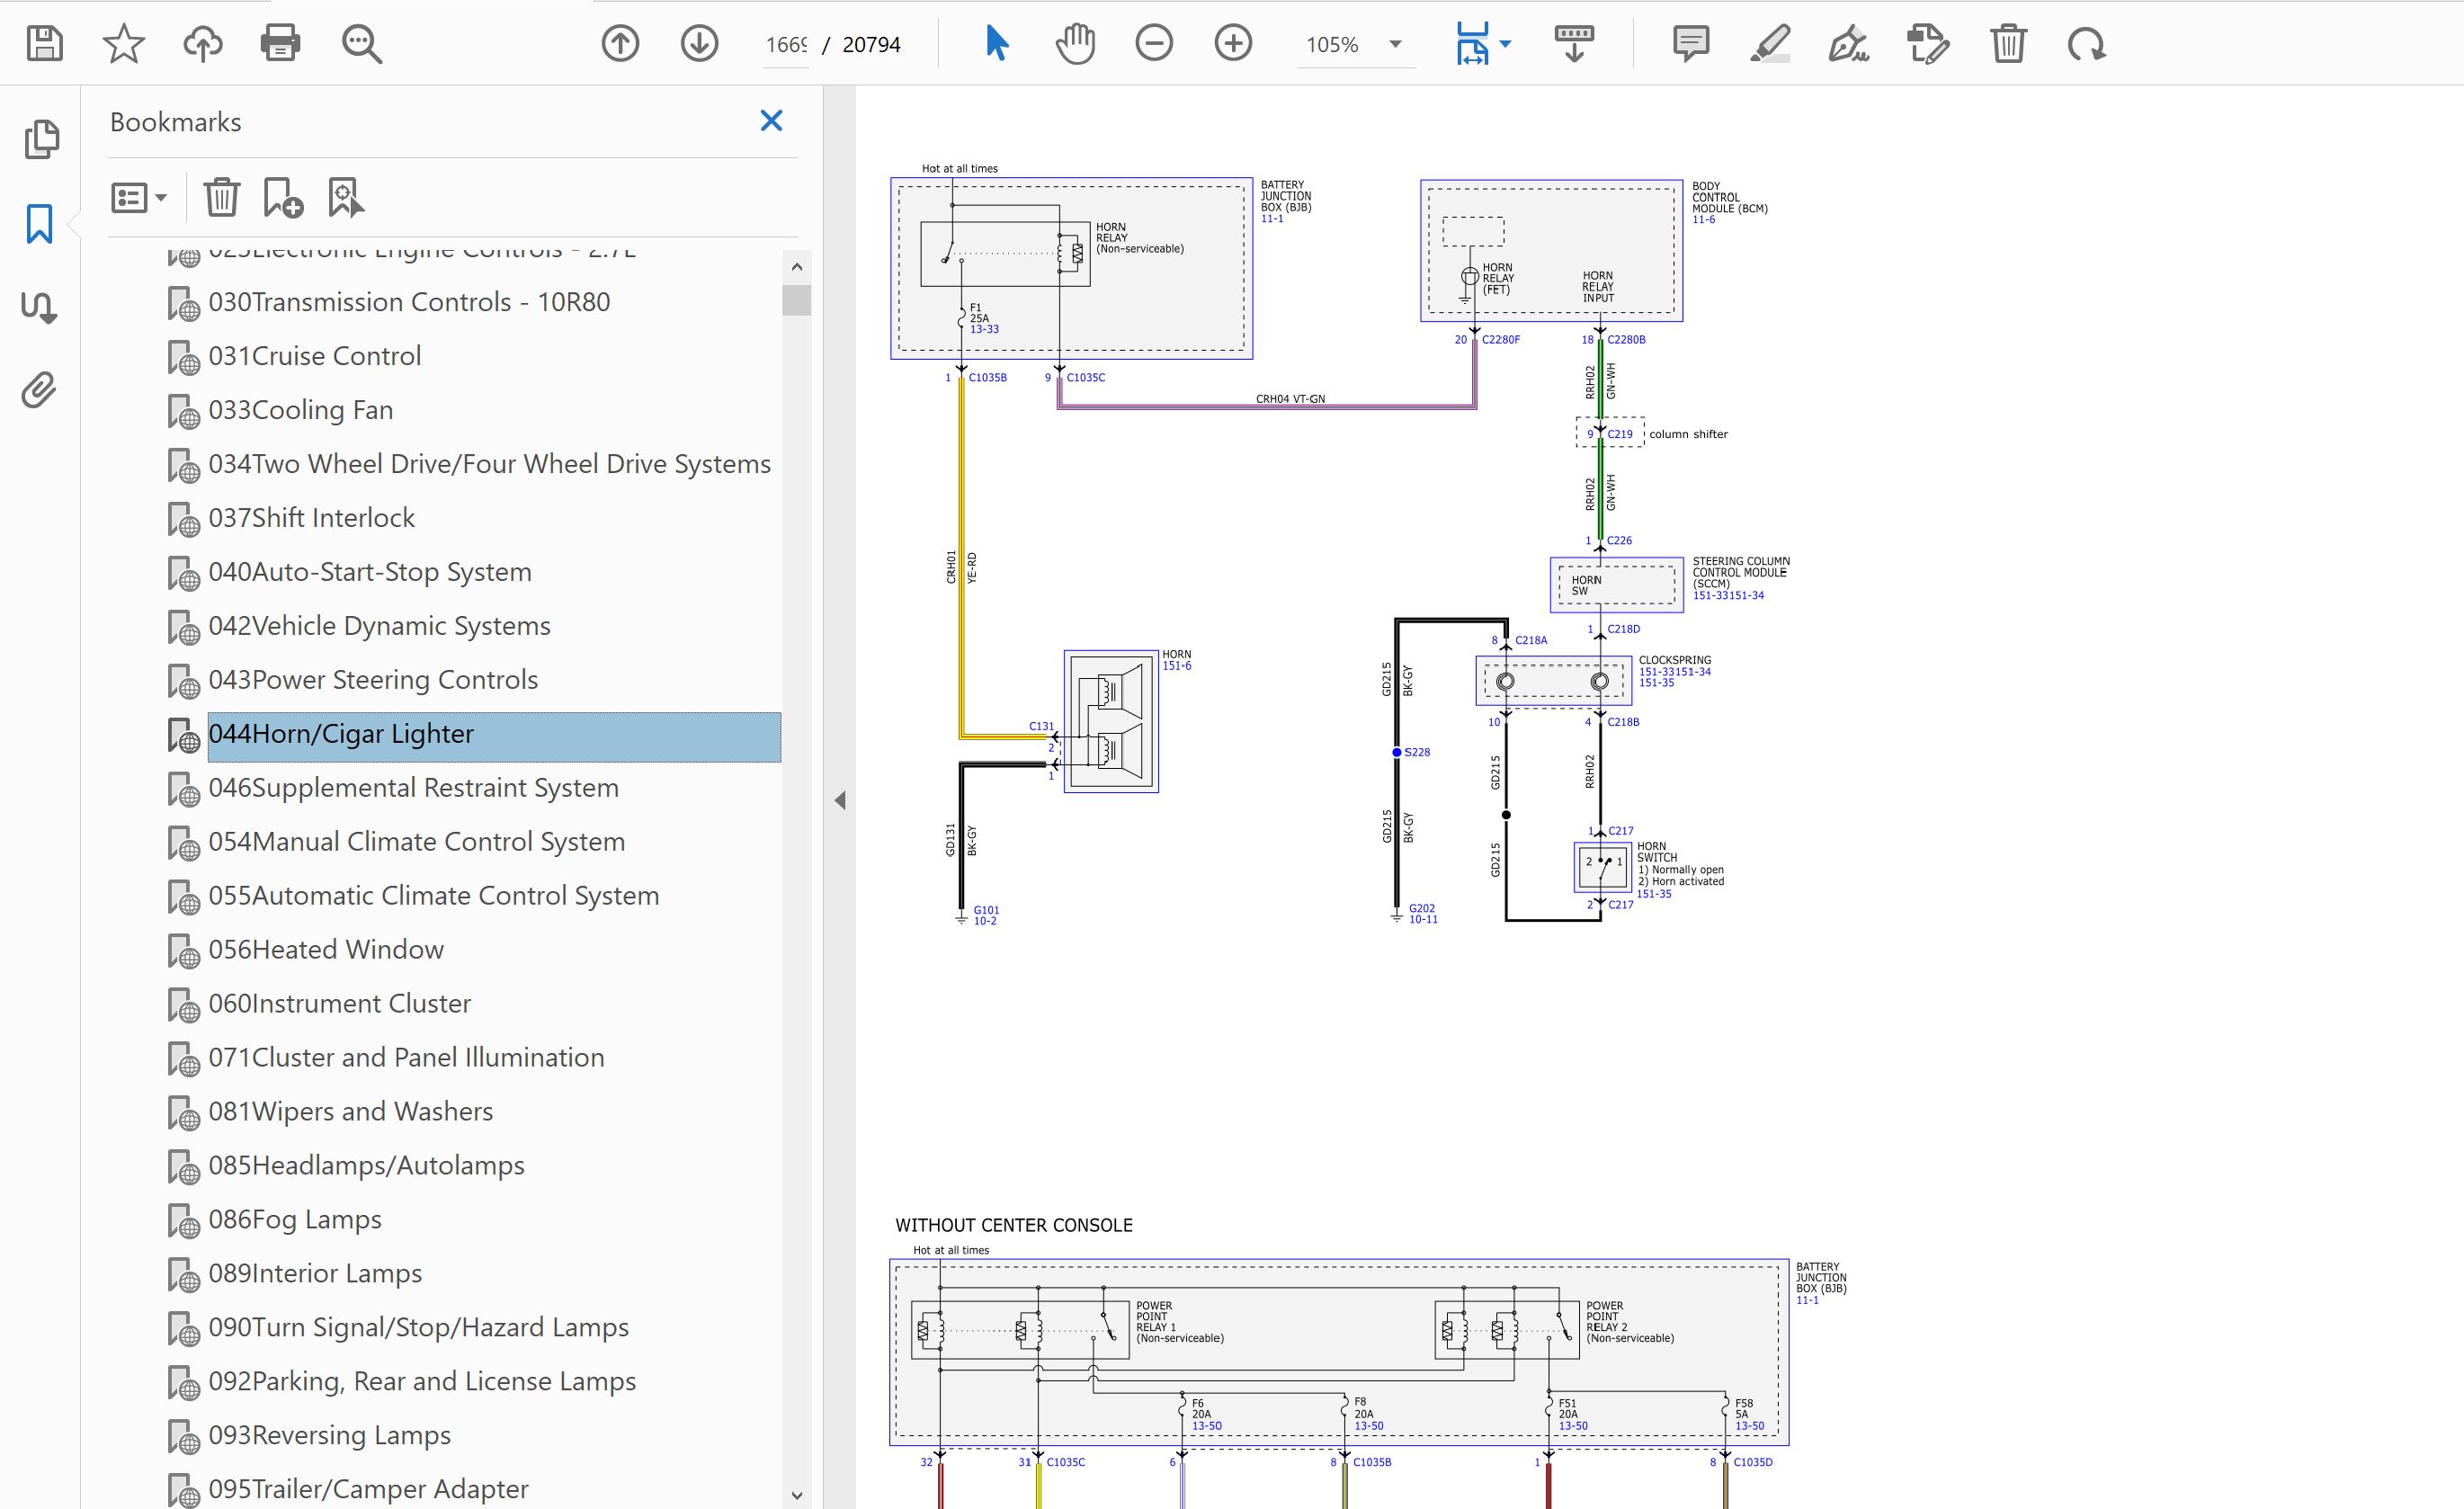Click the star bookmark-file icon
Viewport: 2464px width, 1509px height.
coord(123,44)
